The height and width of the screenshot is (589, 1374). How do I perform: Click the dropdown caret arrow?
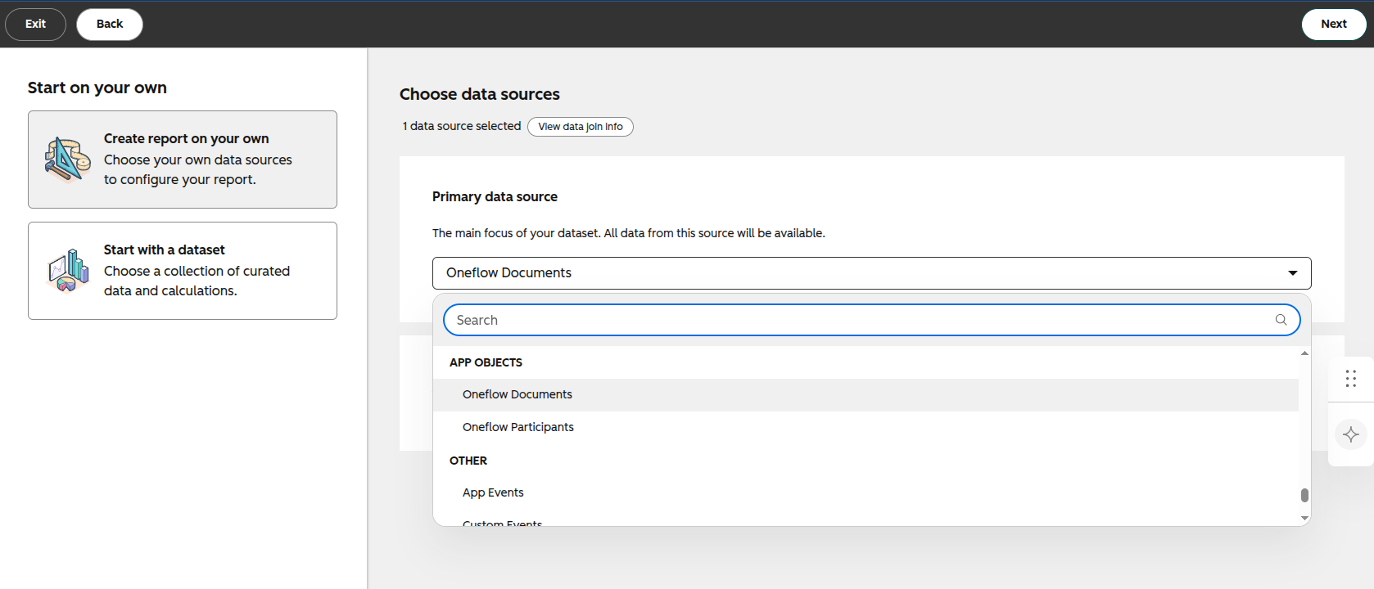(x=1293, y=273)
